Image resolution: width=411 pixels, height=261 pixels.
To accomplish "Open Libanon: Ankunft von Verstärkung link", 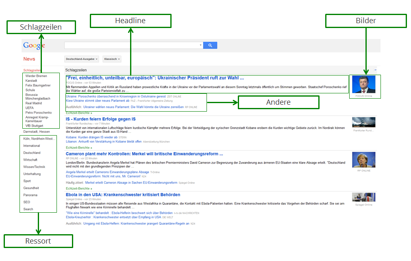I will coord(104,142).
